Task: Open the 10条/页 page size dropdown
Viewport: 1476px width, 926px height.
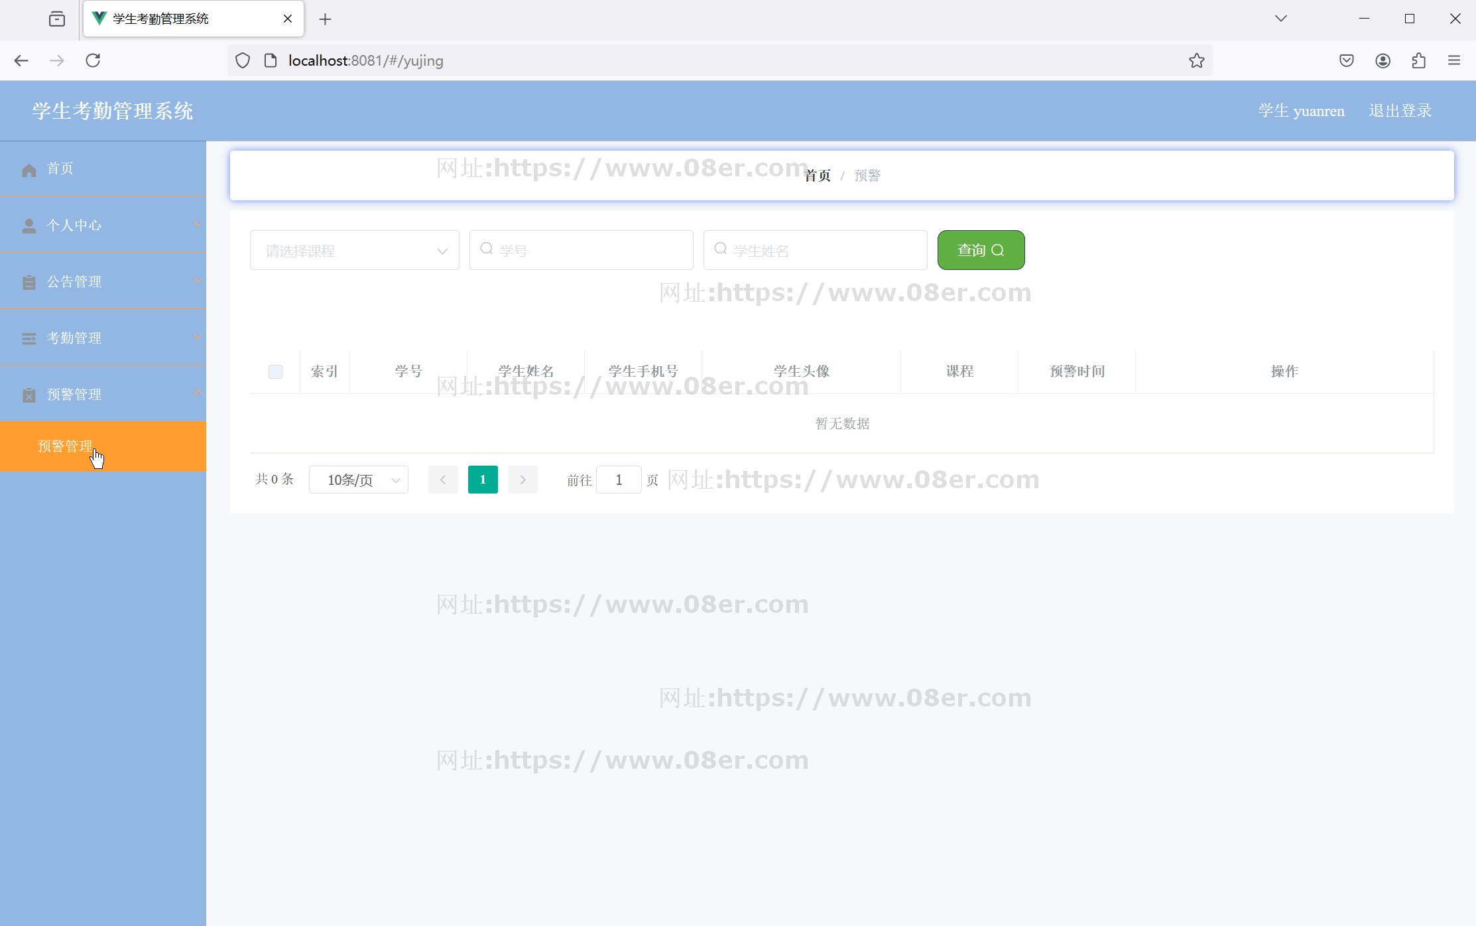Action: point(358,480)
